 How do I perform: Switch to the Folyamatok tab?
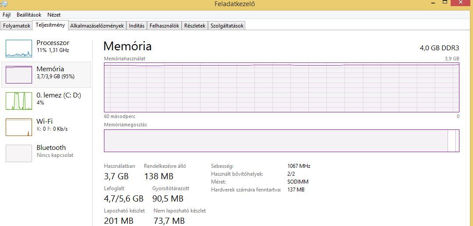17,26
